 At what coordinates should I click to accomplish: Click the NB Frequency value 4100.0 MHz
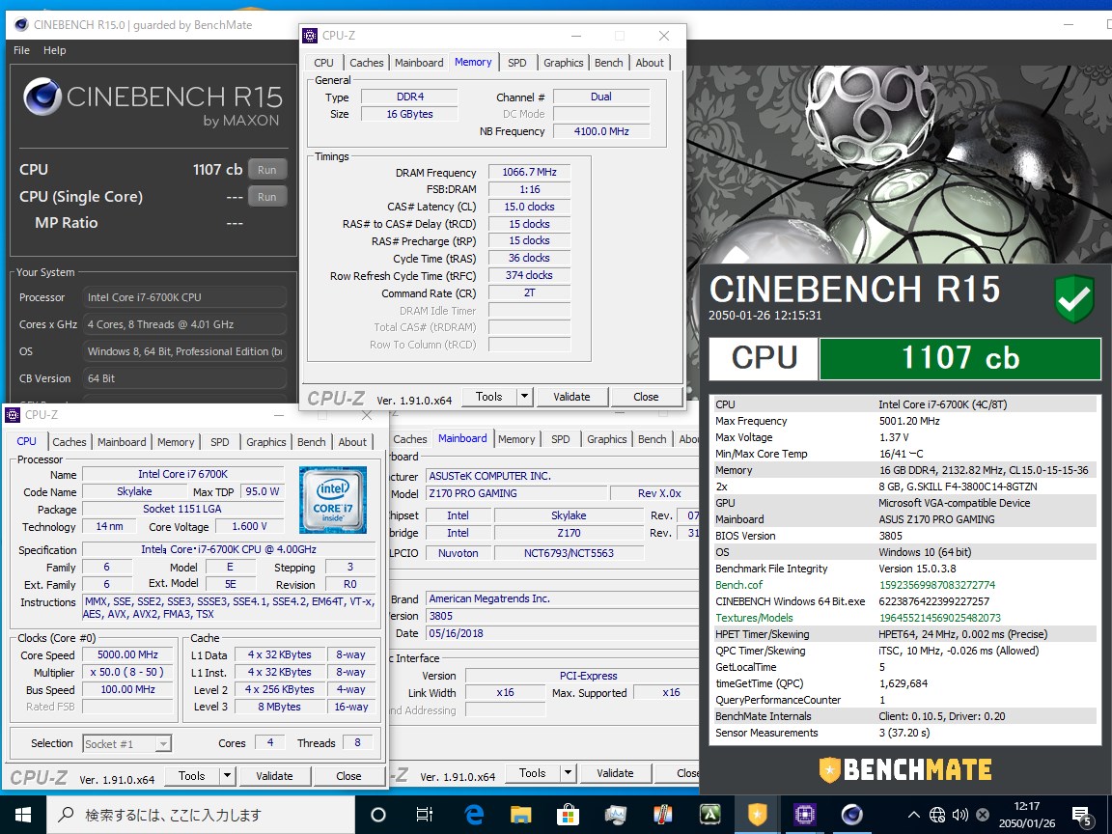pyautogui.click(x=601, y=131)
